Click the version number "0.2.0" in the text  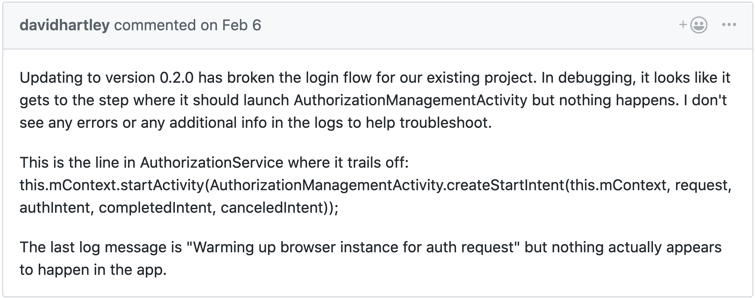coord(176,78)
